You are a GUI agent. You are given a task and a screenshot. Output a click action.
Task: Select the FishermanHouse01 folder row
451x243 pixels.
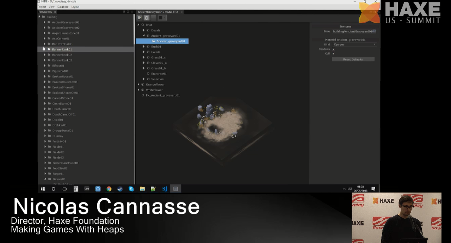[x=65, y=163]
